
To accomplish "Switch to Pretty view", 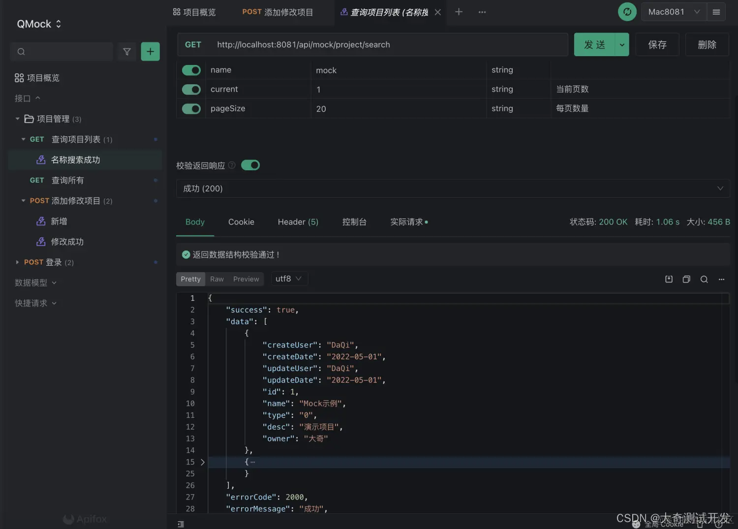I will [190, 279].
